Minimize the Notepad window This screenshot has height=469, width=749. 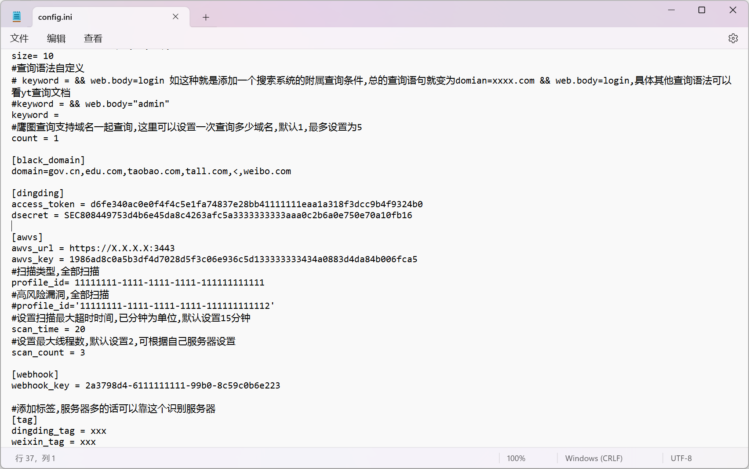click(671, 10)
